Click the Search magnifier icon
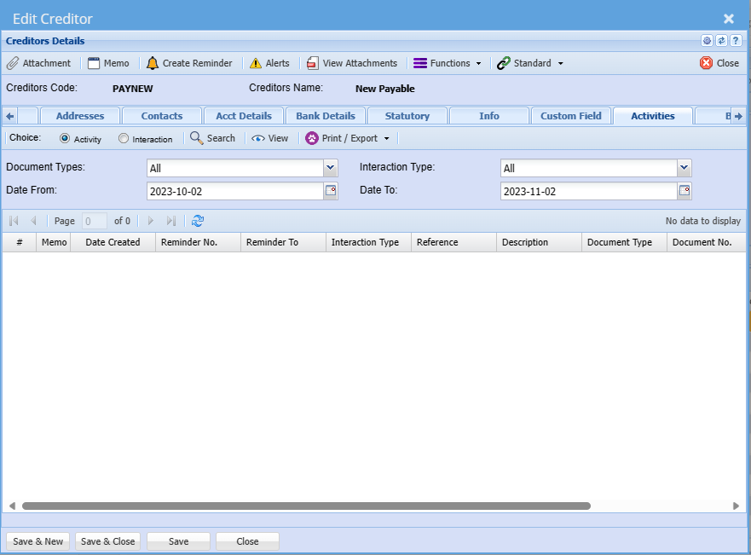The width and height of the screenshot is (751, 555). coord(197,138)
